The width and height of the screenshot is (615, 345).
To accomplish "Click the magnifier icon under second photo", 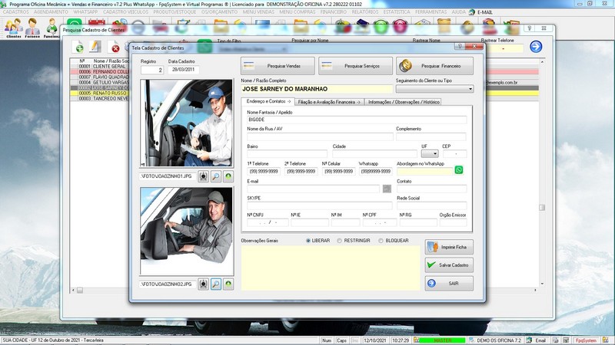I will click(216, 284).
